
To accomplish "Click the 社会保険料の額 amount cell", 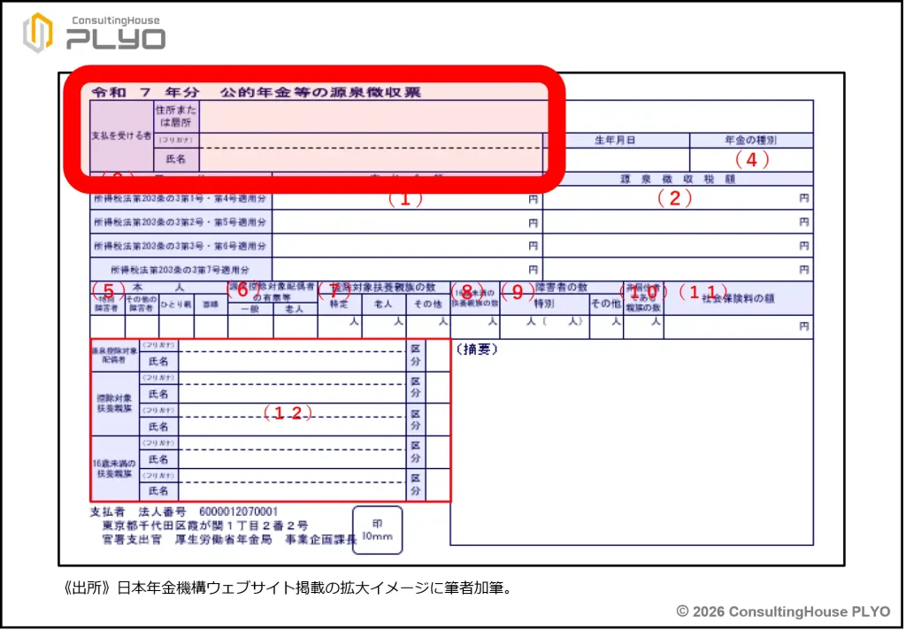I will pos(737,327).
